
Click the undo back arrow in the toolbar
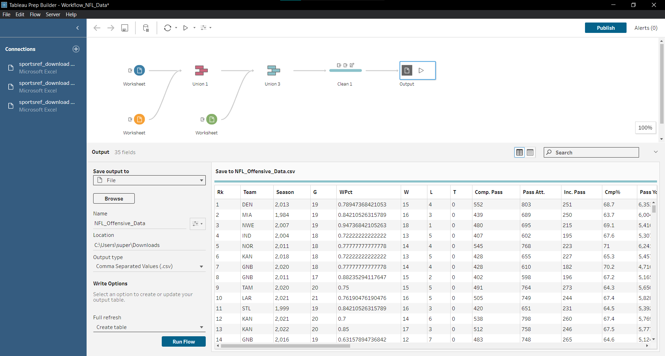[x=97, y=28]
